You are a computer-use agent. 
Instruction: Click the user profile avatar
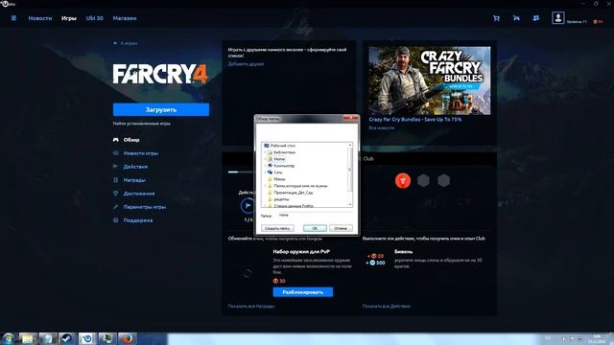pos(558,17)
